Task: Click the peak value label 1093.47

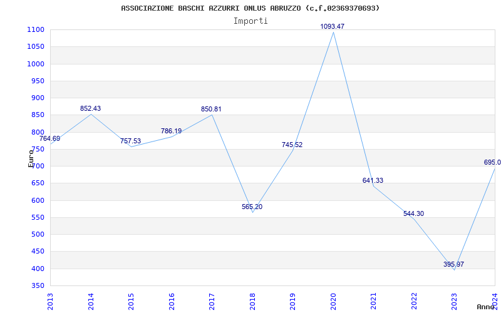Action: pyautogui.click(x=333, y=26)
